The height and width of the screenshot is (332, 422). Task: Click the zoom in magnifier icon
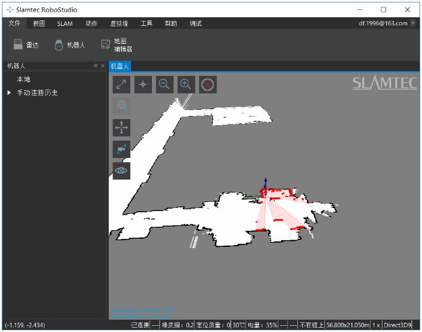186,85
